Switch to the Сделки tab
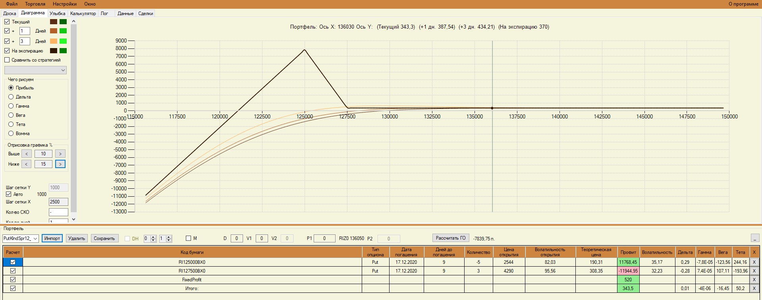The width and height of the screenshot is (762, 300). point(146,14)
